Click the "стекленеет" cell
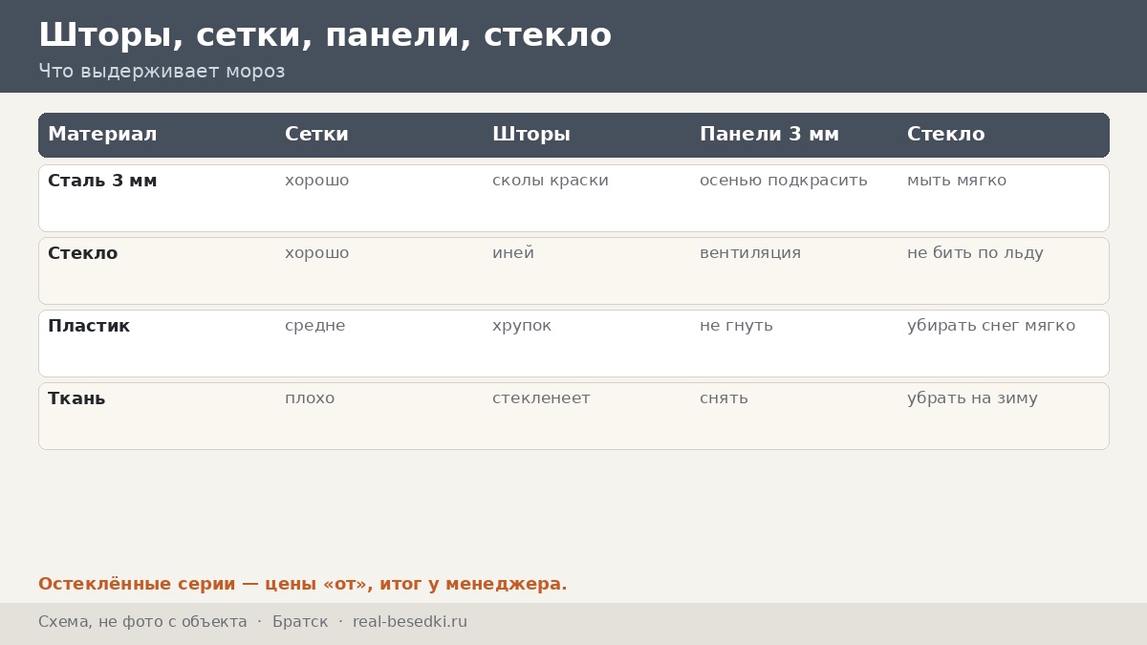This screenshot has width=1147, height=645. pos(541,398)
